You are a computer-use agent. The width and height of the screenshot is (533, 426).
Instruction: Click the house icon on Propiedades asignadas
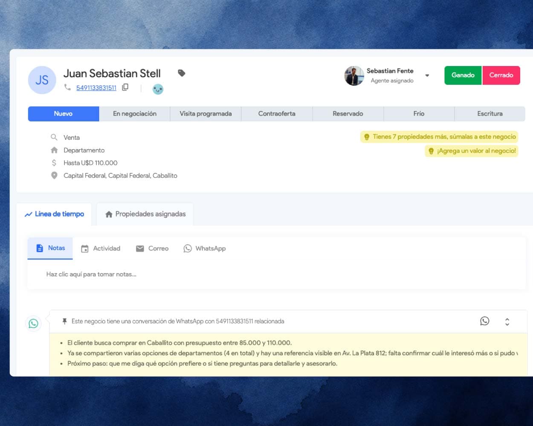(x=109, y=214)
